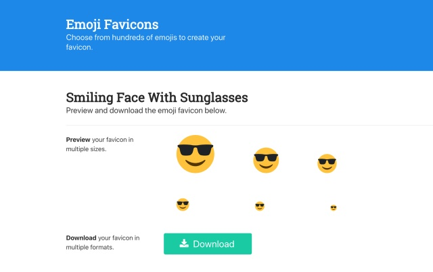Select the second-largest sunglasses emoji preview

point(266,160)
